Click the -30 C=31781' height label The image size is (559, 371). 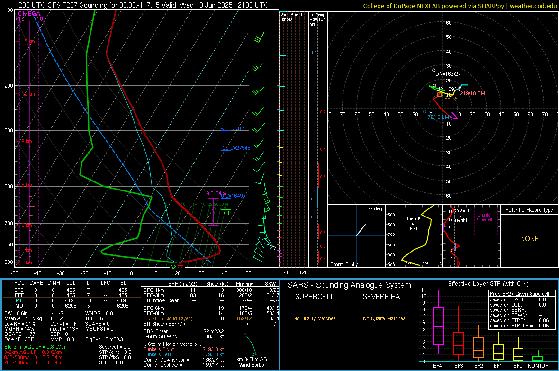pos(236,128)
